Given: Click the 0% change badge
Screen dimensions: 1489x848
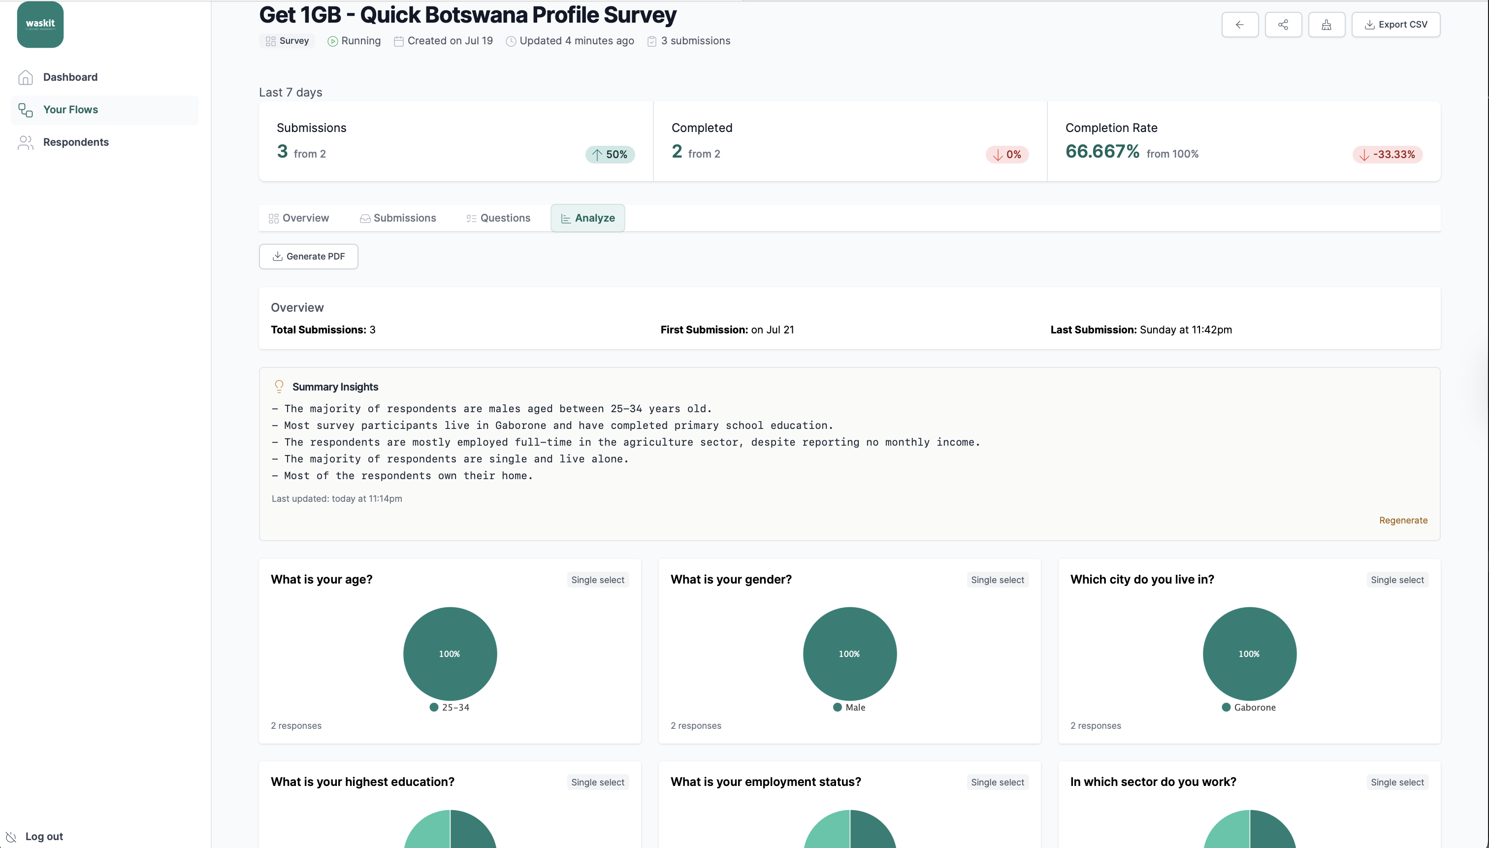Looking at the screenshot, I should pyautogui.click(x=1007, y=154).
